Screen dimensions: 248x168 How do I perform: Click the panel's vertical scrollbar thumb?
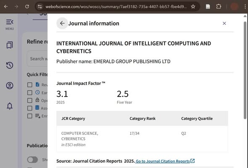tap(245, 70)
